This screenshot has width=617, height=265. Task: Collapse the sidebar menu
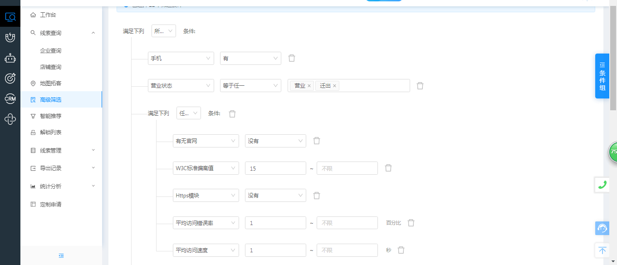[61, 255]
